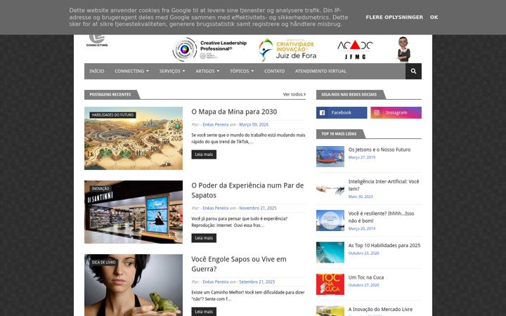Expand the Tópicos dropdown menu

click(242, 71)
